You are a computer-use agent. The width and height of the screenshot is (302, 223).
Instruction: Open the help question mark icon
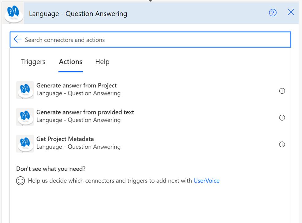tap(273, 13)
